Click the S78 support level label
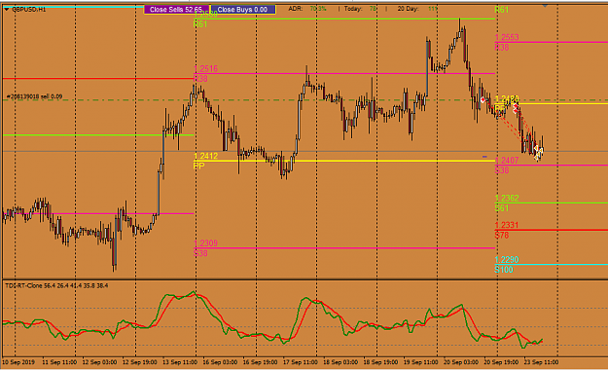This screenshot has height=370, width=608. pos(502,236)
